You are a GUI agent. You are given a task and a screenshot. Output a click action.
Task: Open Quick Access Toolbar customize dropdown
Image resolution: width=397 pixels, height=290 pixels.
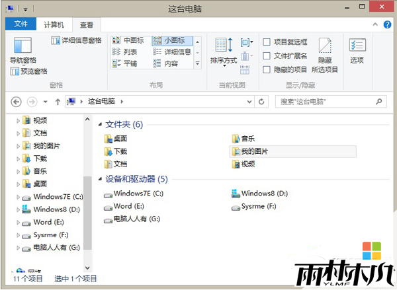tap(26, 9)
